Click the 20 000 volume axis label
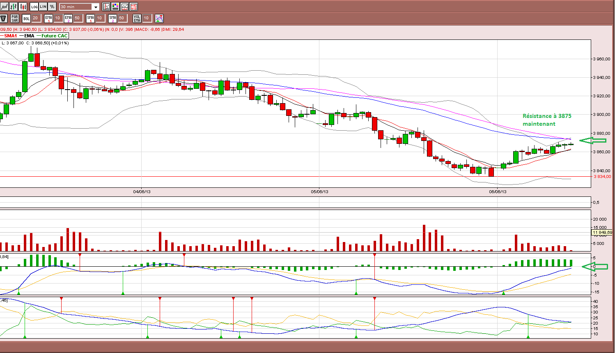Screen dimensions: 615x353 coord(600,219)
